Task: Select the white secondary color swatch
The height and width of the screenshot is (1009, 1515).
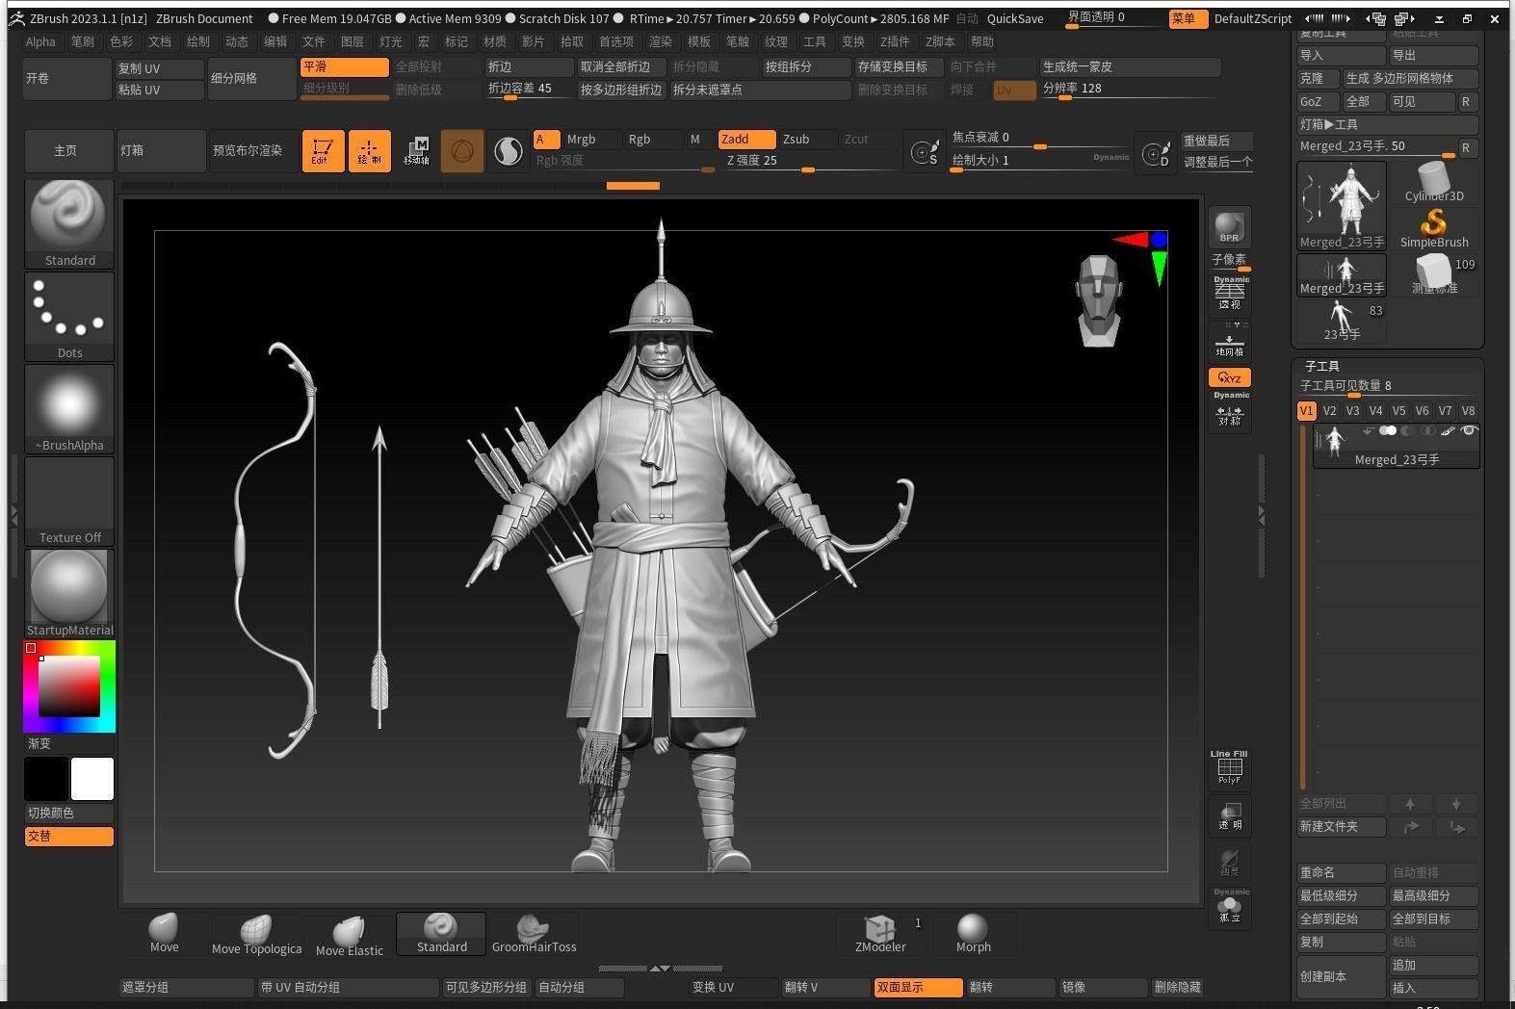Action: point(92,779)
